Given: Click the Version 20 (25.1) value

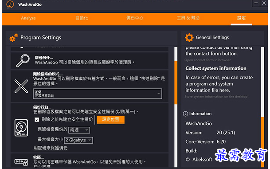Looking at the screenshot, I should tap(226, 133).
